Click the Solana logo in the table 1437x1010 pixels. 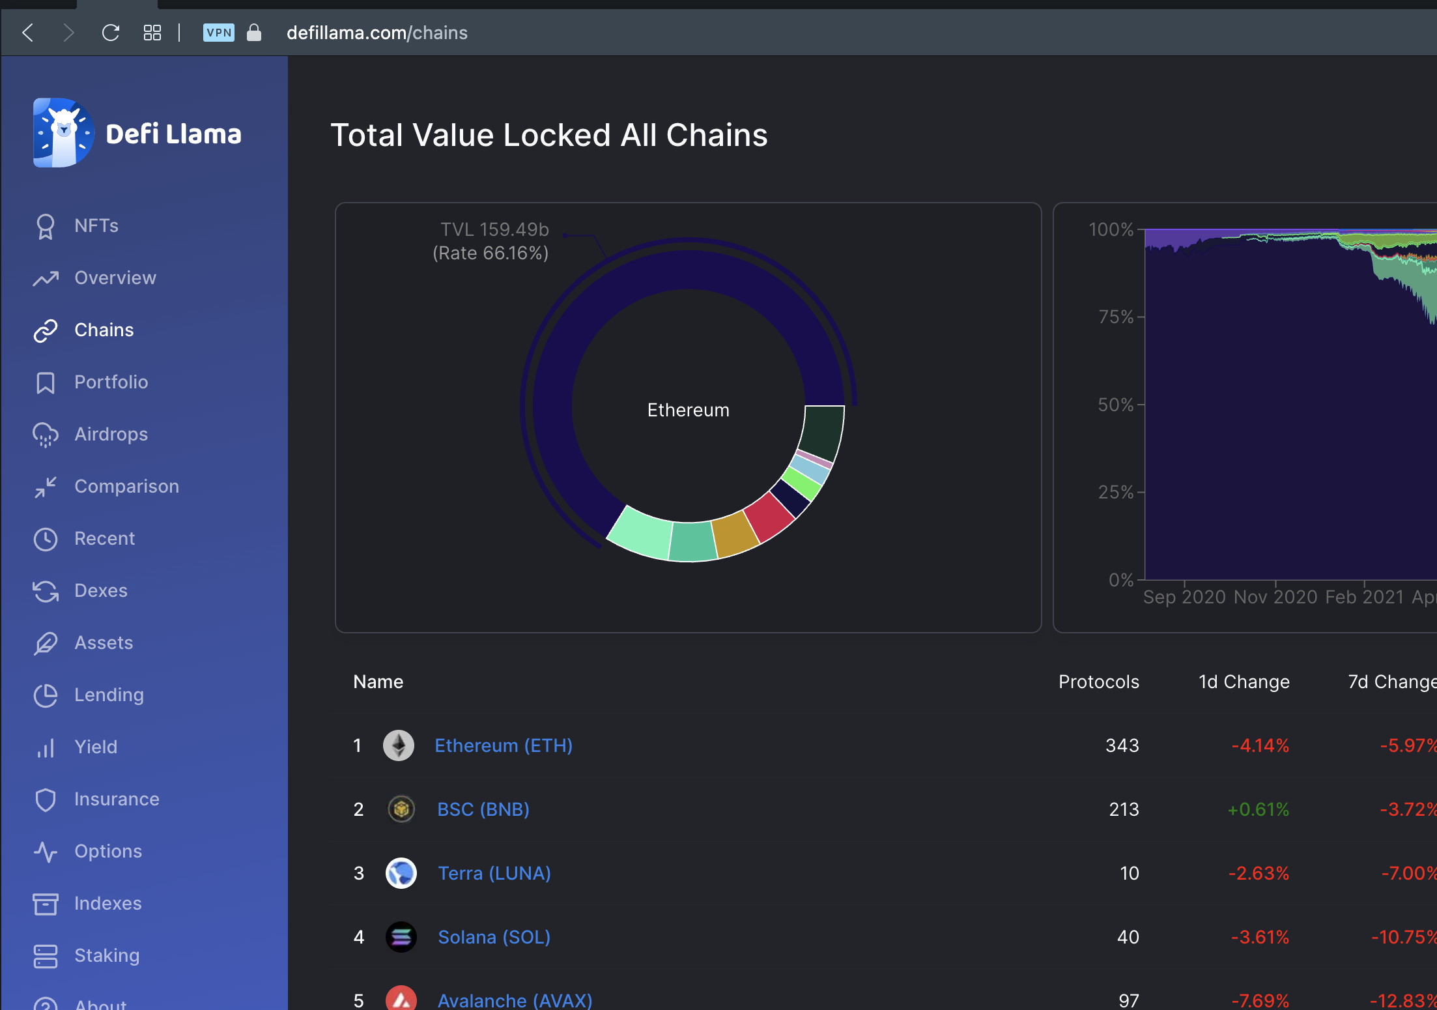pos(401,937)
